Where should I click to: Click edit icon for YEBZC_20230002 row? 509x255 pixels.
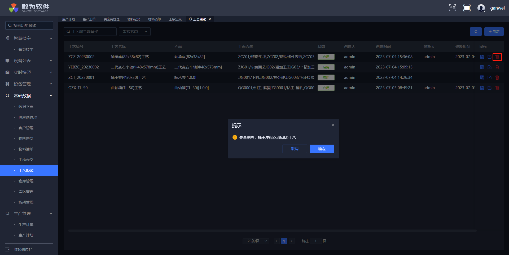point(489,67)
